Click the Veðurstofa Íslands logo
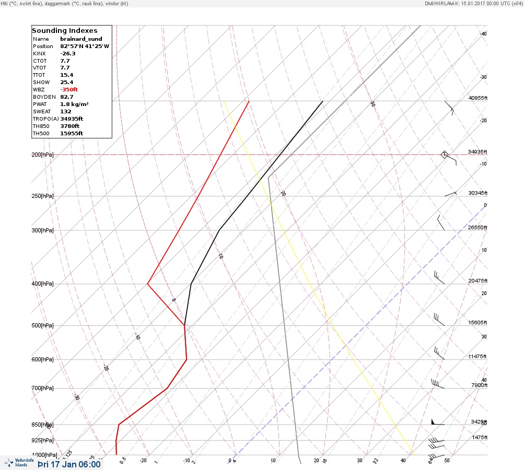Viewport: 524px width, 470px height. coord(19,463)
